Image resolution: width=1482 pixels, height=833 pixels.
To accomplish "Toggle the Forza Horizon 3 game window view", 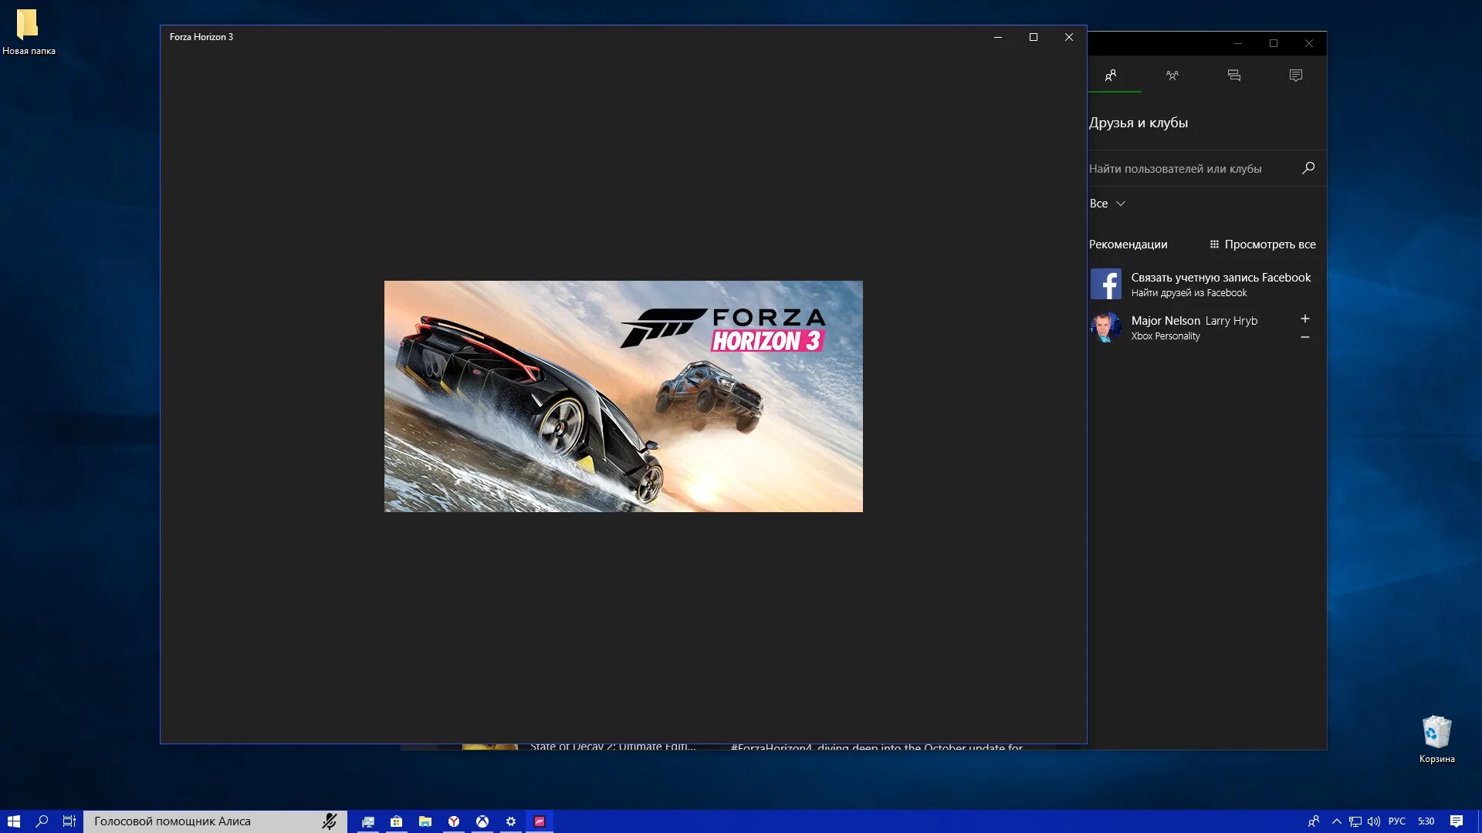I will pyautogui.click(x=1033, y=36).
